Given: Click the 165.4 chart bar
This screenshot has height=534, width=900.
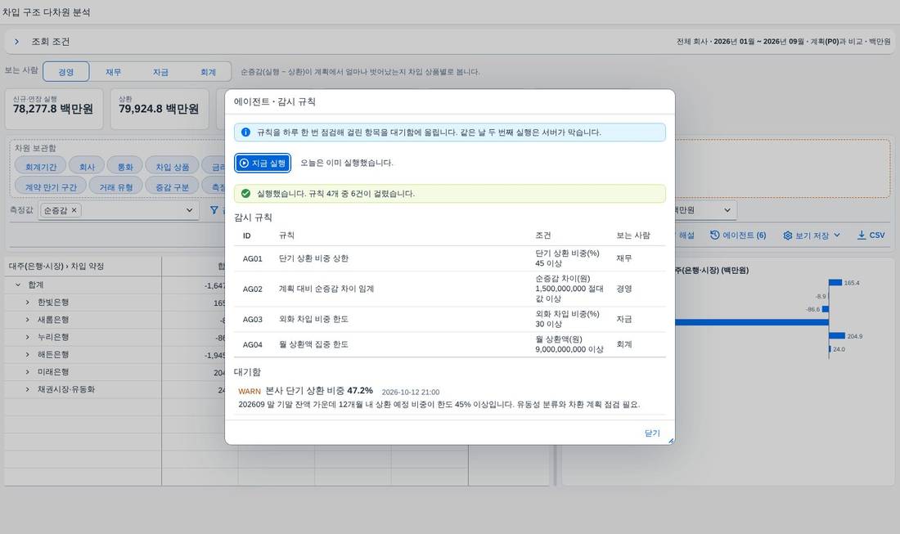Looking at the screenshot, I should tap(835, 282).
